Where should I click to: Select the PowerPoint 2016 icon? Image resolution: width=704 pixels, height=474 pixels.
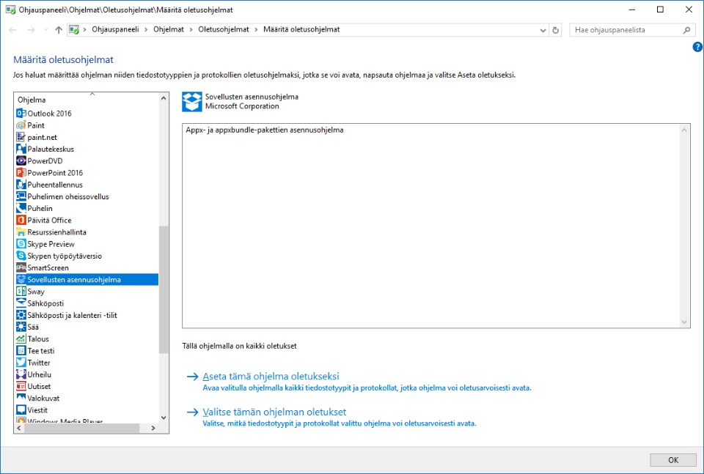pos(21,173)
